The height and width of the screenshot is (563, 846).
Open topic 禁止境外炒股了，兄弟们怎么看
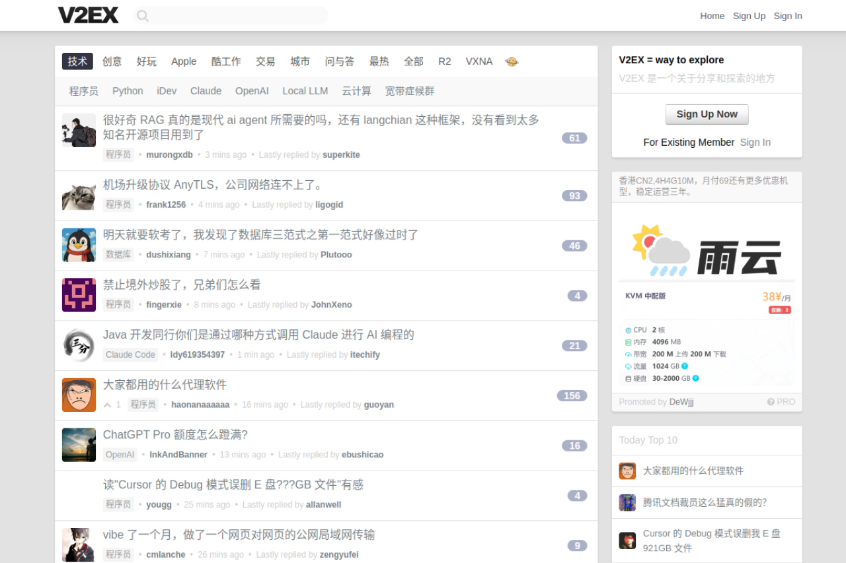pyautogui.click(x=182, y=284)
